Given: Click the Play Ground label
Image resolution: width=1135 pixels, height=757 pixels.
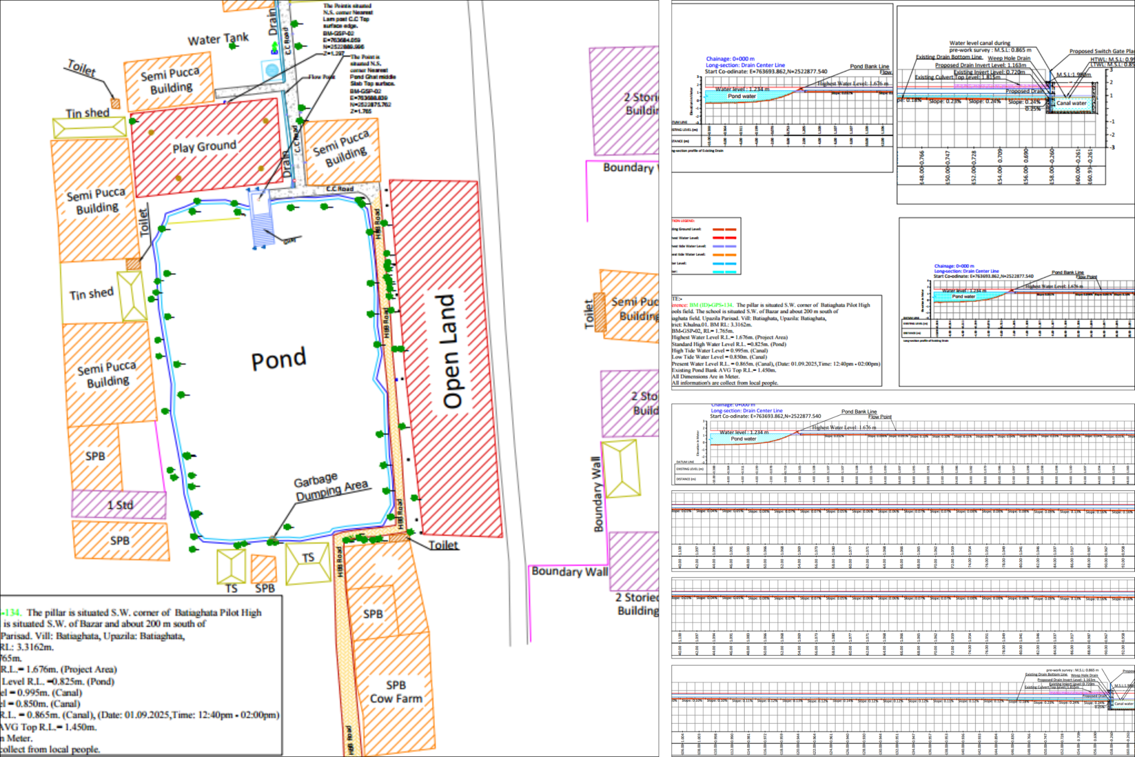Looking at the screenshot, I should [204, 147].
